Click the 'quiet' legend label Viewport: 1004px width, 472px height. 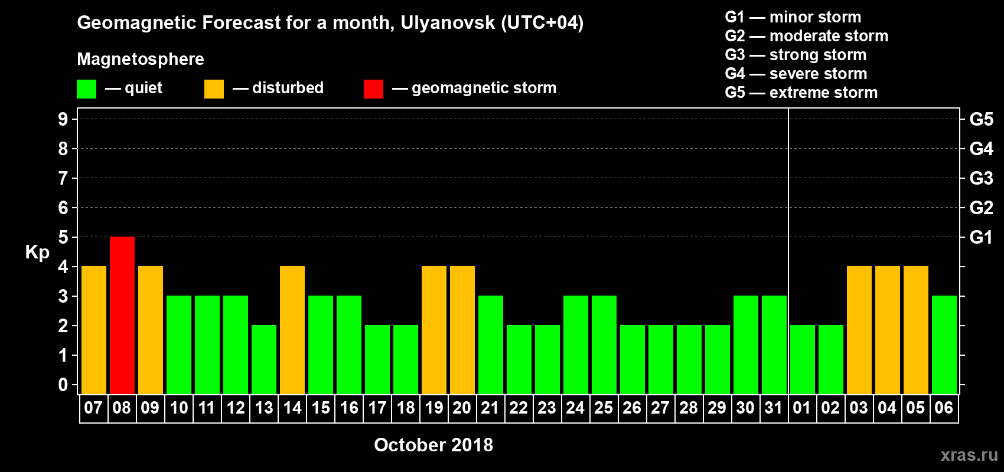144,88
